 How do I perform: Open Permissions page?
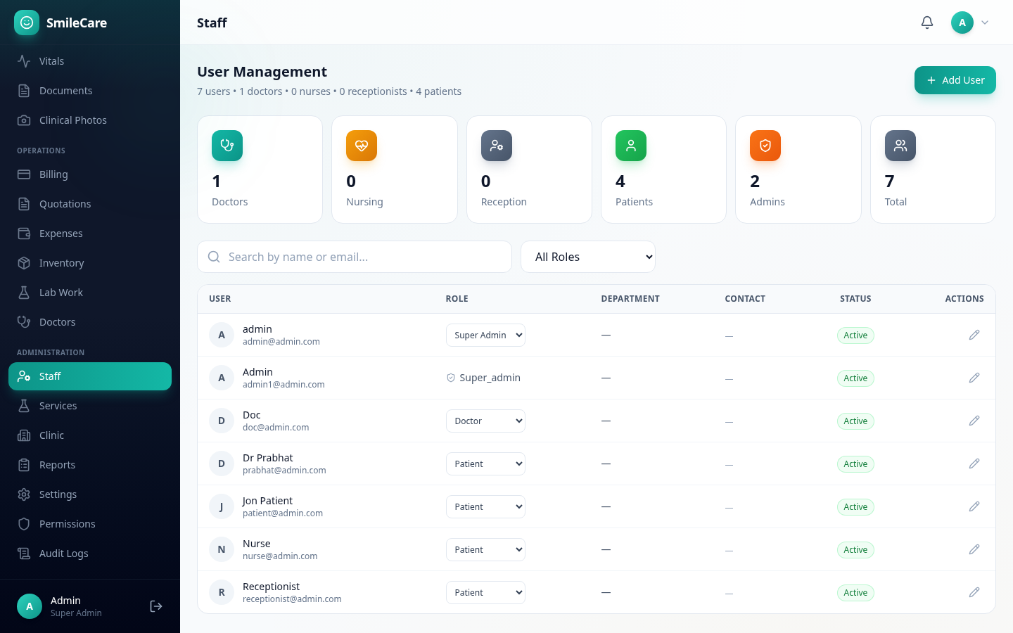point(90,524)
